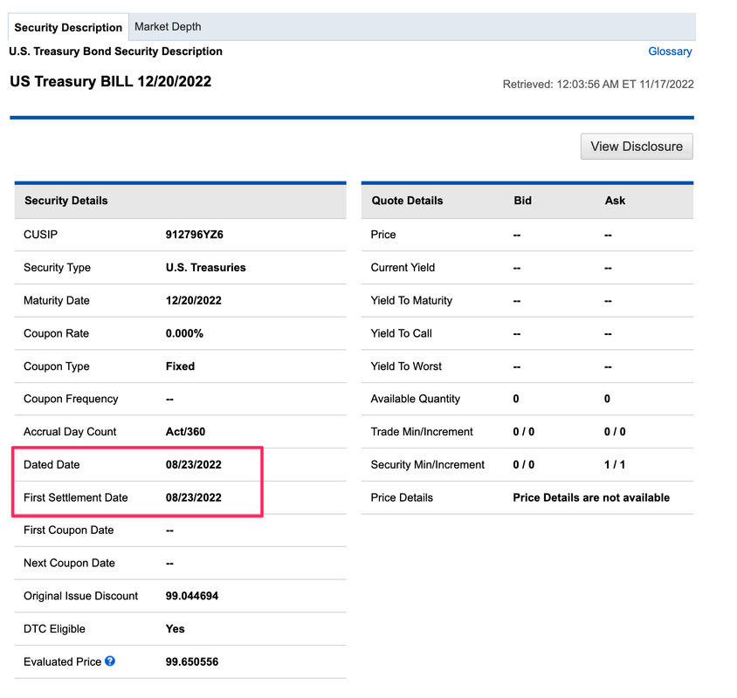
Task: Click the Trade Min/Increment row label
Action: tap(422, 431)
